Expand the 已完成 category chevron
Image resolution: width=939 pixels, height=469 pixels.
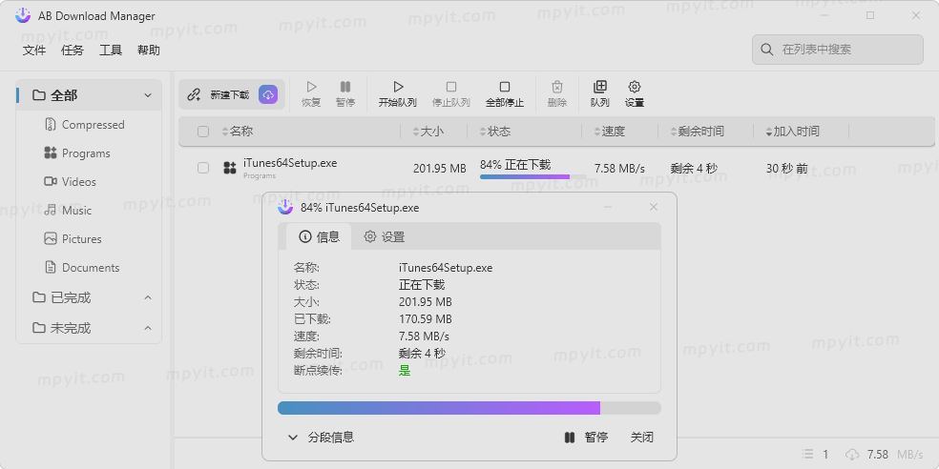tap(148, 297)
